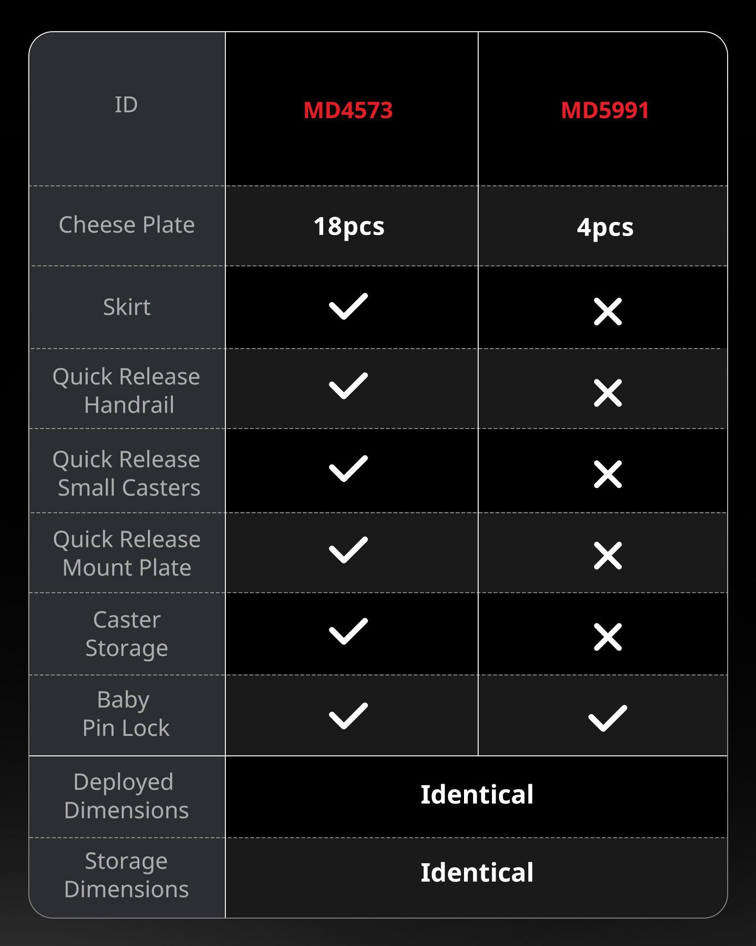Click Caster Storage cross for MD5991
Screen dimensions: 756x946
(608, 637)
